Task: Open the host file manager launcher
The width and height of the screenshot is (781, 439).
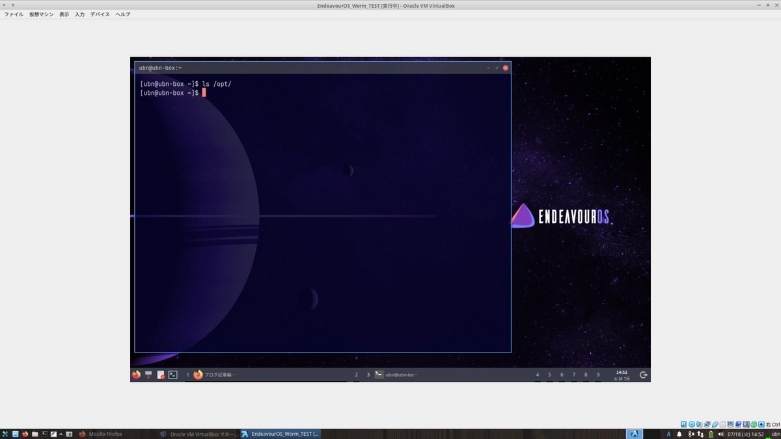Action: coord(34,434)
